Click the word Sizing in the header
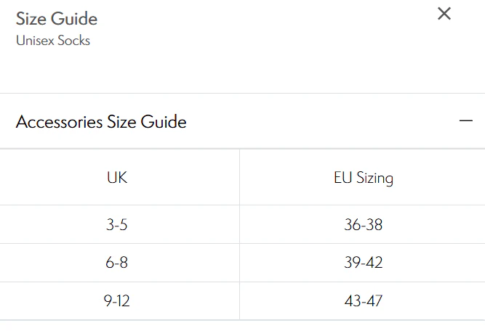485x336 pixels. (x=375, y=179)
